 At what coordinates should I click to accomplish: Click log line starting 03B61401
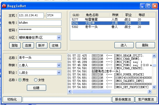[x=110, y=78]
